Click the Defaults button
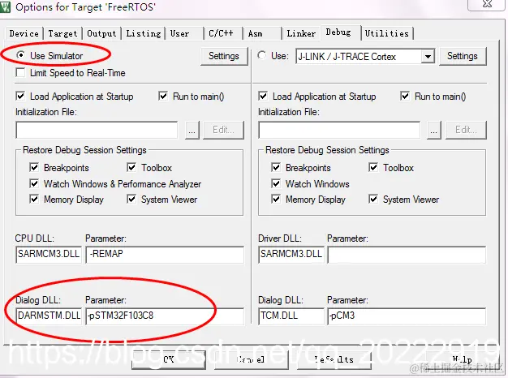Image resolution: width=508 pixels, height=378 pixels. pyautogui.click(x=334, y=359)
